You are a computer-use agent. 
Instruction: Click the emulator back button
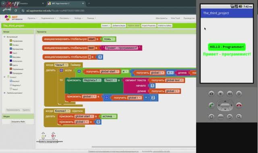pos(230,117)
